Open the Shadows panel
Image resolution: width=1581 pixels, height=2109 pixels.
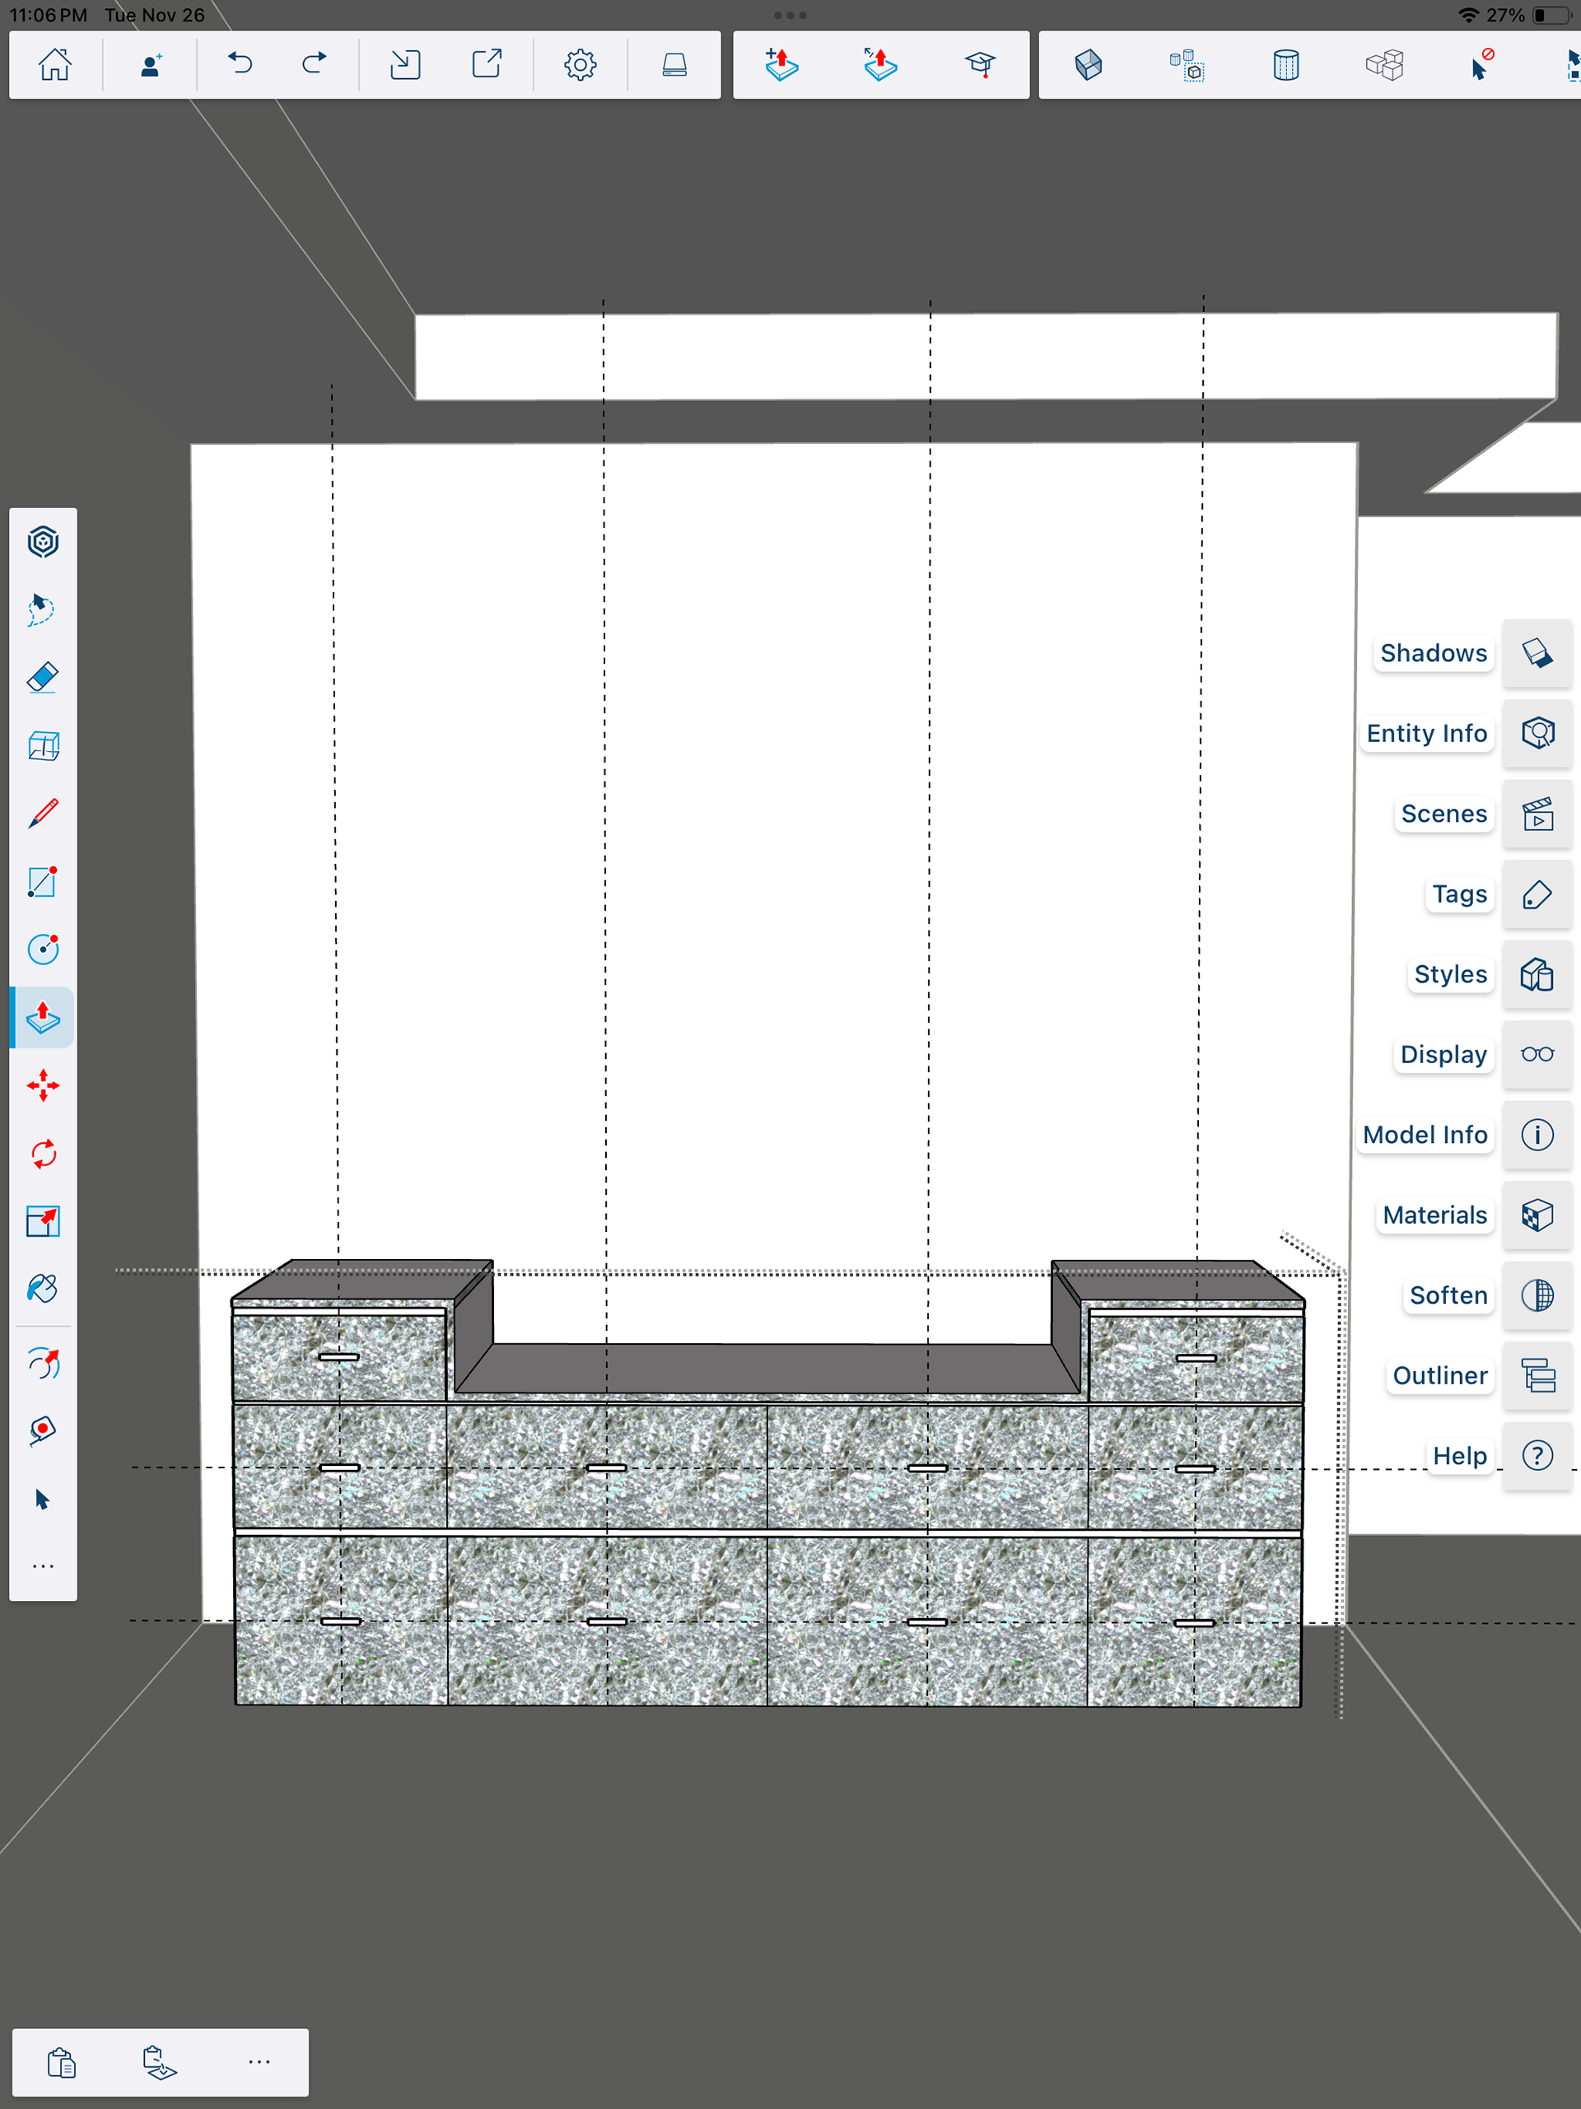[1537, 653]
